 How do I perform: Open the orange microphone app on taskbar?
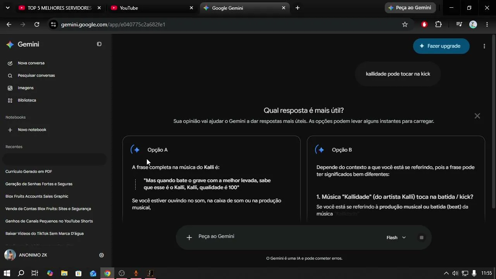tap(136, 273)
